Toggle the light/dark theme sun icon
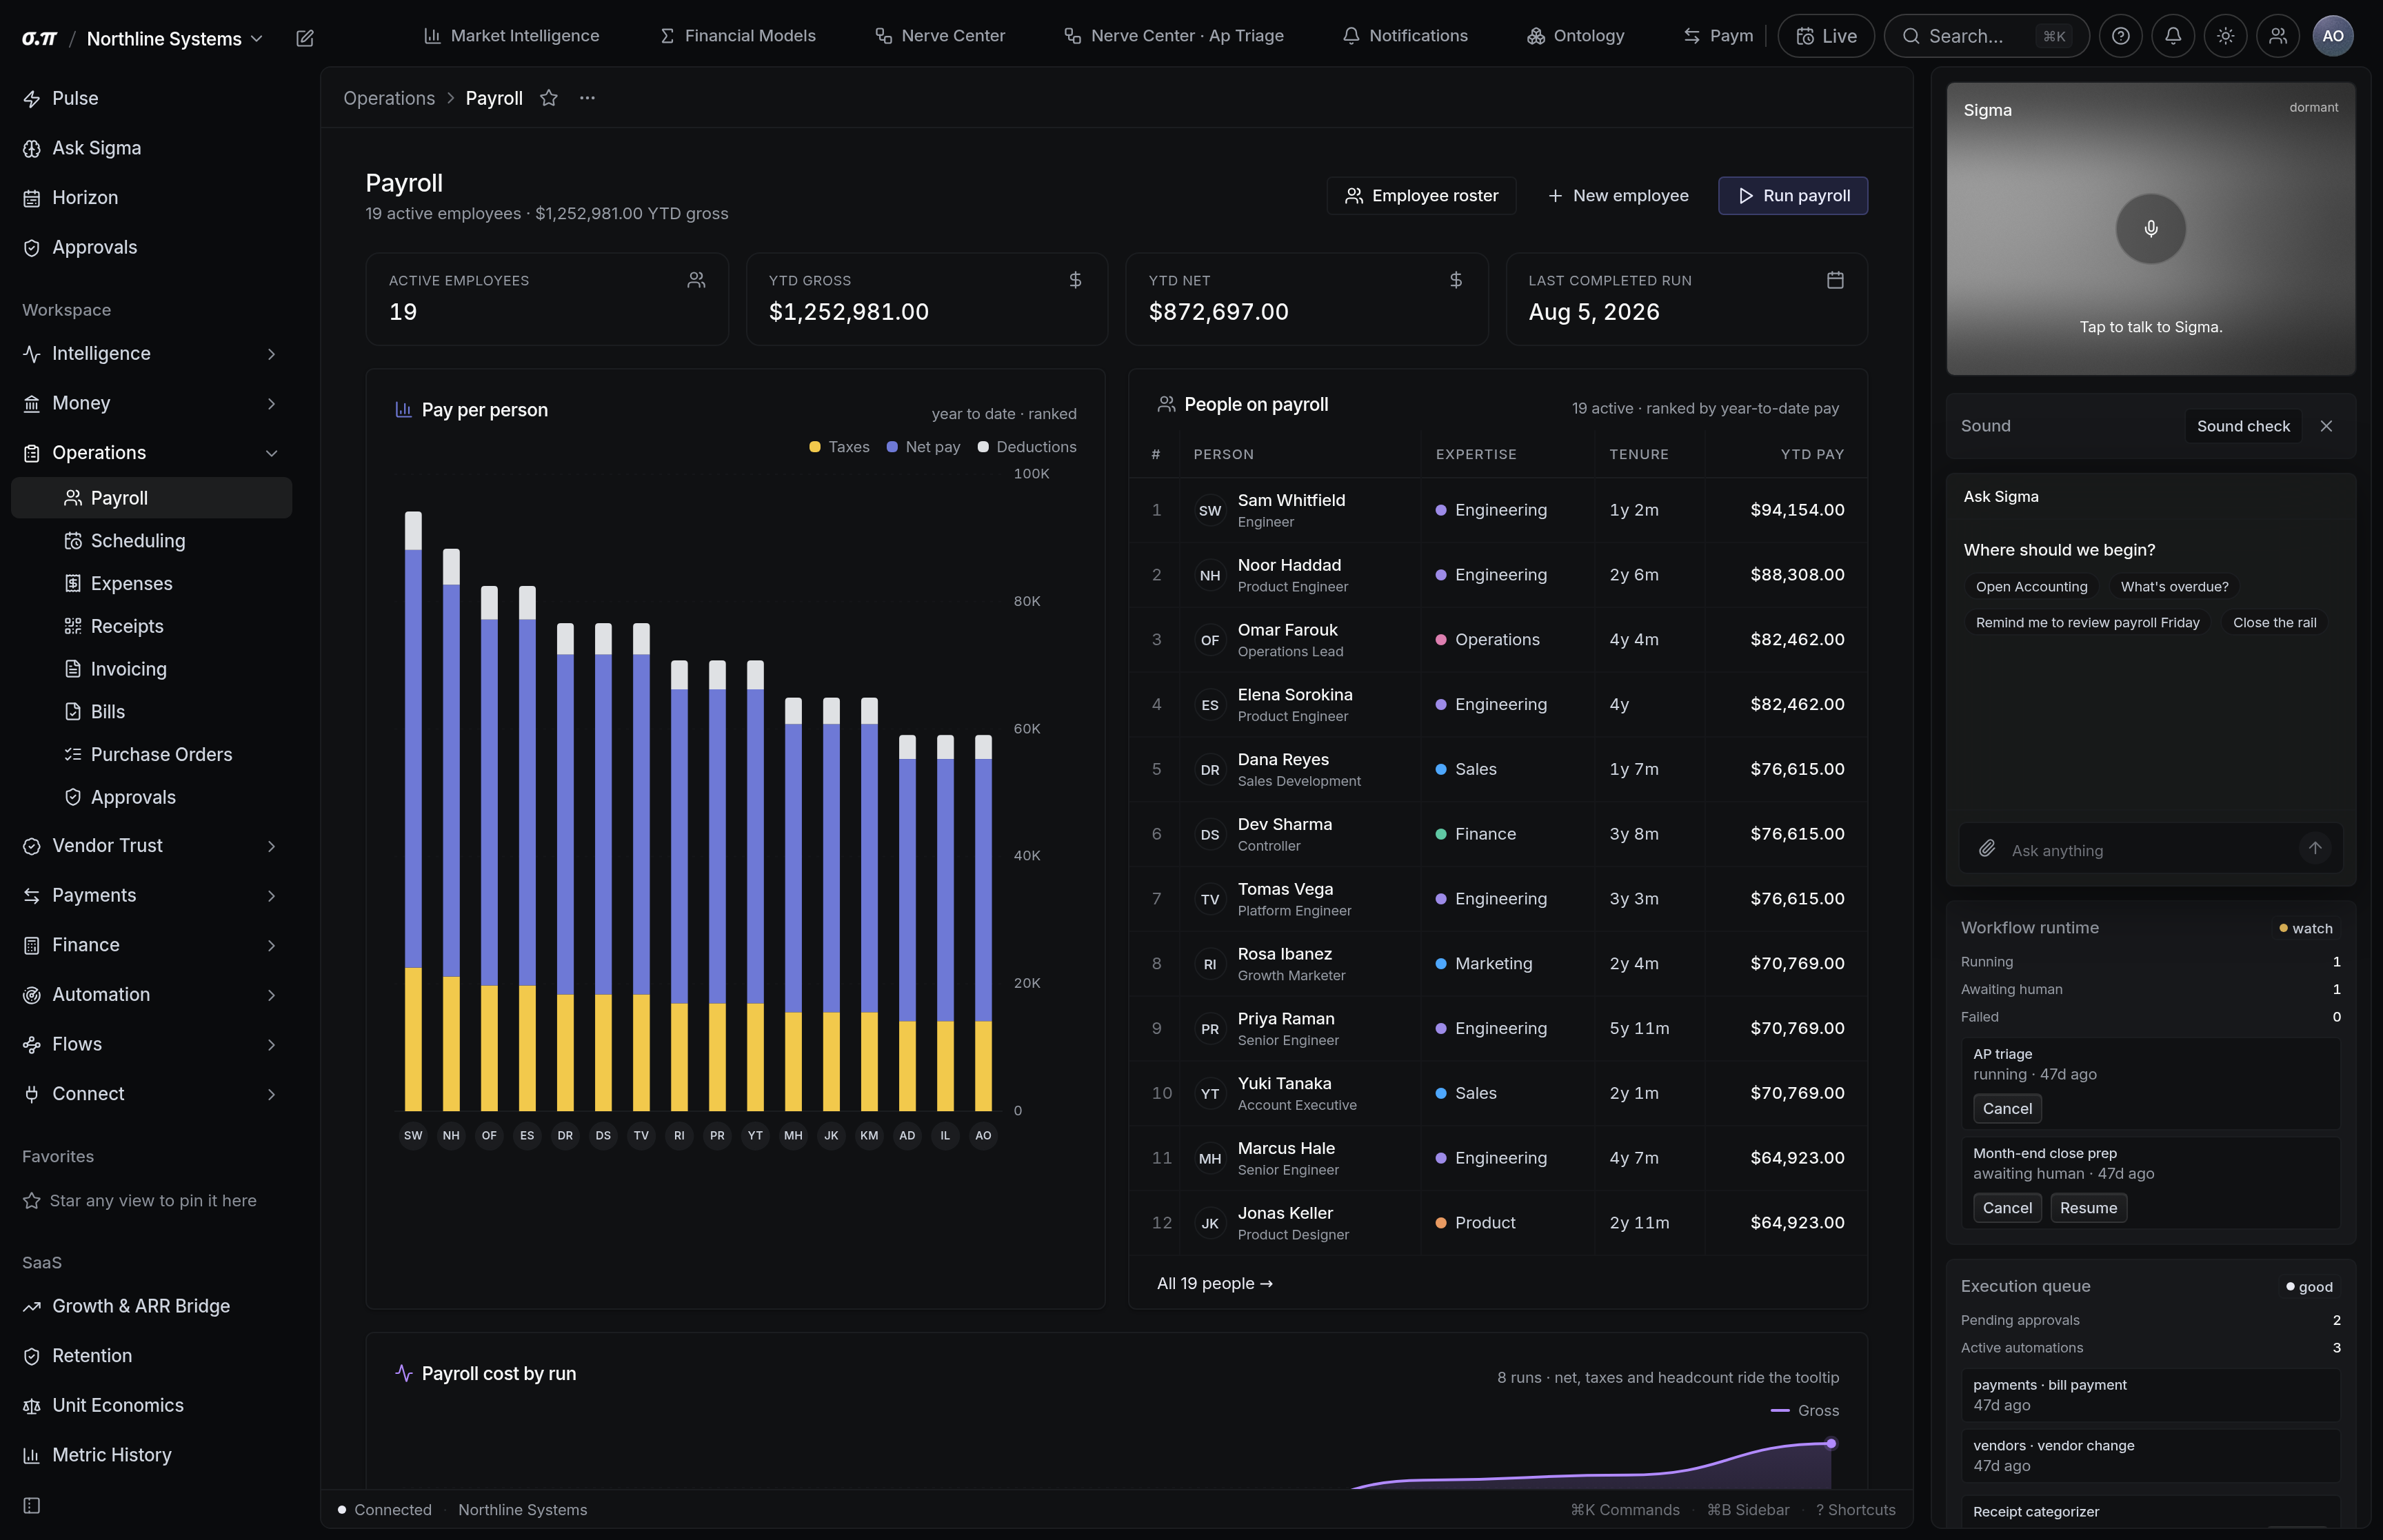The image size is (2383, 1540). tap(2225, 36)
